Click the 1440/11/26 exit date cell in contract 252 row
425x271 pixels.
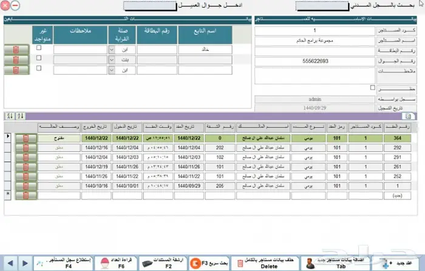pyautogui.click(x=96, y=176)
